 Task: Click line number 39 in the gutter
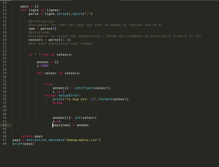point(5,110)
